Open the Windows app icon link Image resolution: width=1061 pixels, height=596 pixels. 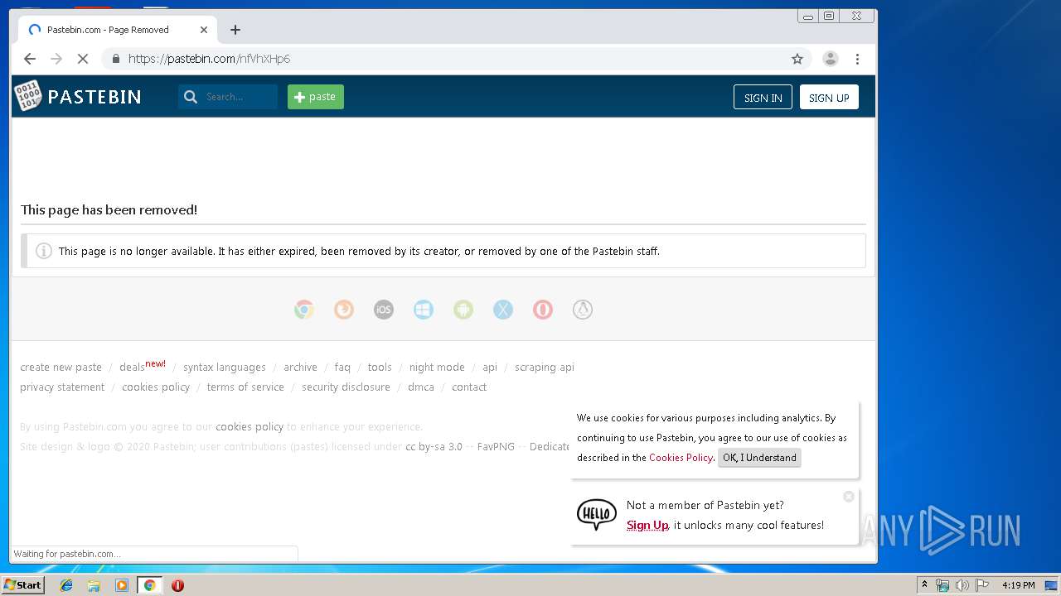[x=424, y=310]
